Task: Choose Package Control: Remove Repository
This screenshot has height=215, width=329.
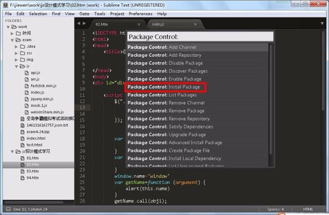Action: point(197,119)
